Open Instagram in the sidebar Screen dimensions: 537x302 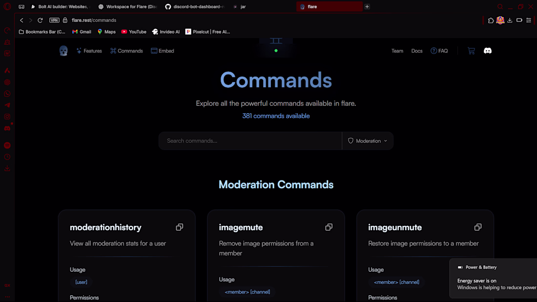tap(7, 117)
